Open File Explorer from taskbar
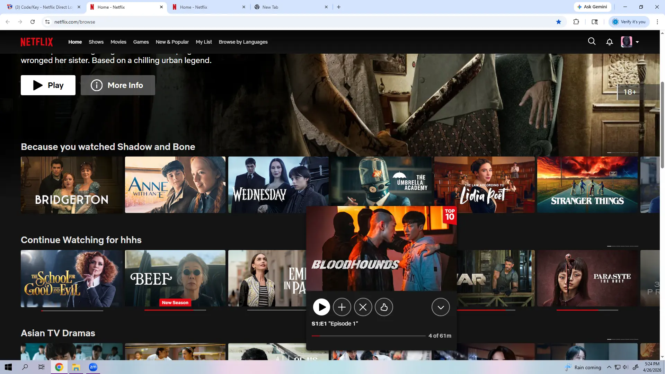Image resolution: width=665 pixels, height=374 pixels. [76, 367]
